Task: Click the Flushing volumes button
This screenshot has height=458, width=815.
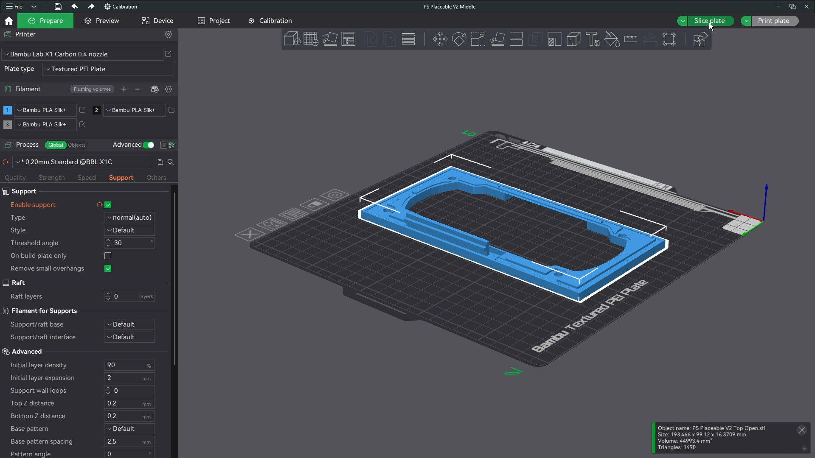Action: 92,89
